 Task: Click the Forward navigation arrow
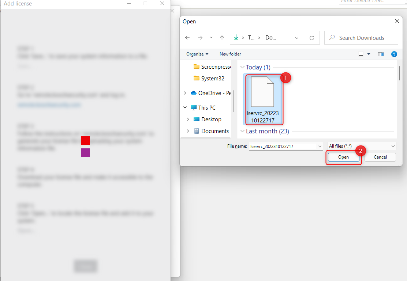(x=200, y=38)
